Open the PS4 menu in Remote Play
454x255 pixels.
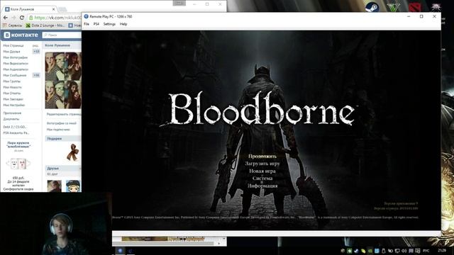tap(96, 24)
